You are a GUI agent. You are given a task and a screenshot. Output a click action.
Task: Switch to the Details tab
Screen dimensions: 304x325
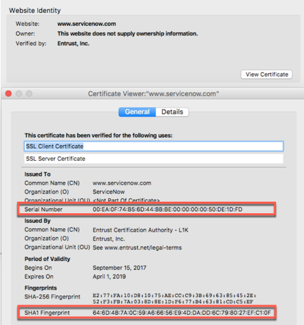click(x=172, y=112)
